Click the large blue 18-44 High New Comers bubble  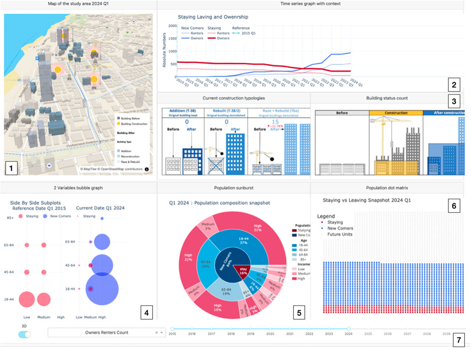[102, 289]
